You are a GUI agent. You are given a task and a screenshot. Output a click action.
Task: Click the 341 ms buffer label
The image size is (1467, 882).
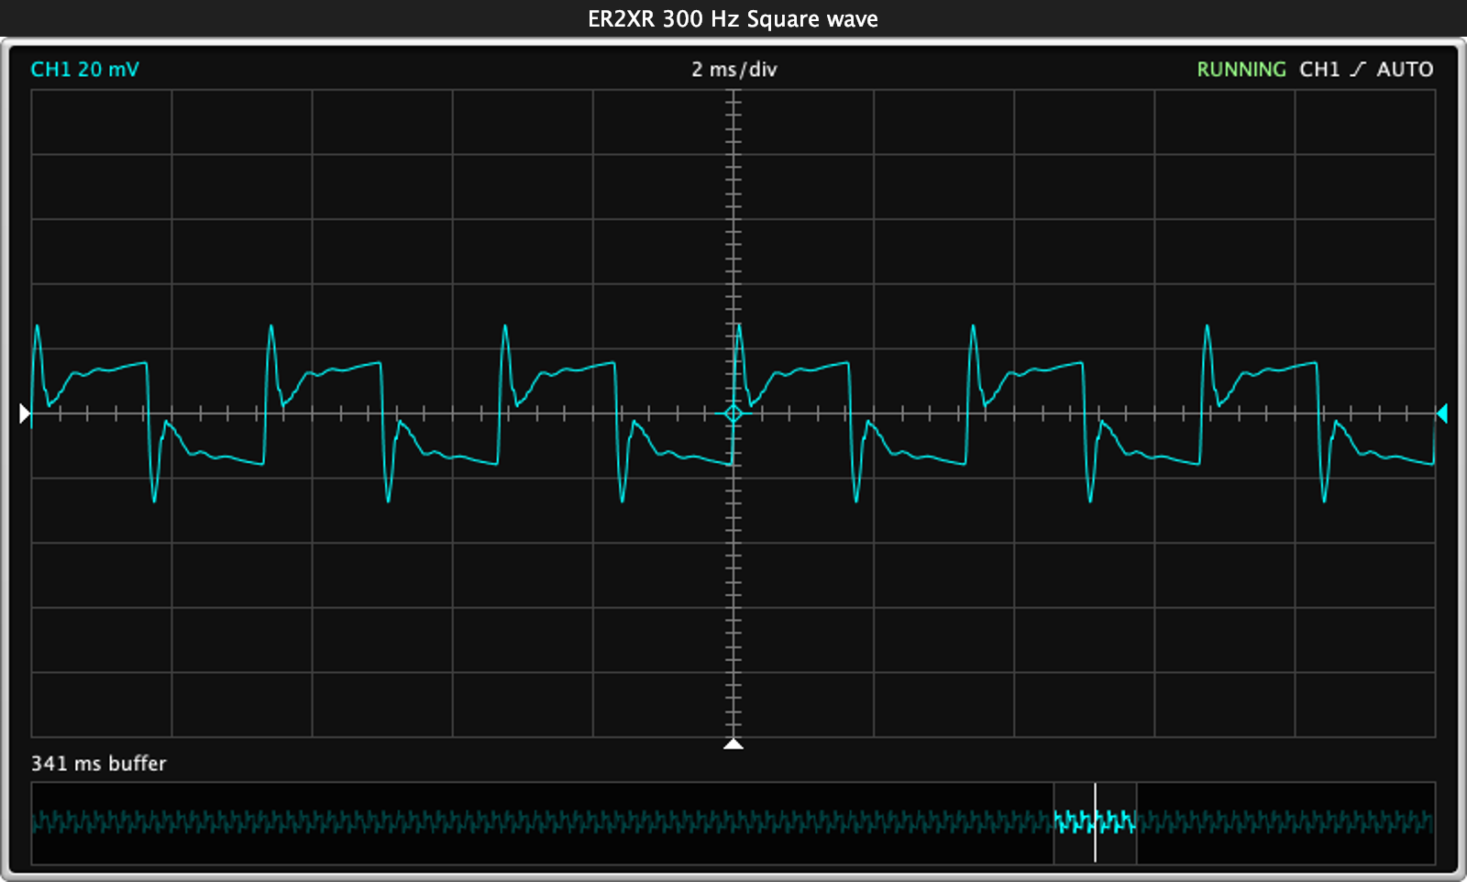[x=99, y=764]
